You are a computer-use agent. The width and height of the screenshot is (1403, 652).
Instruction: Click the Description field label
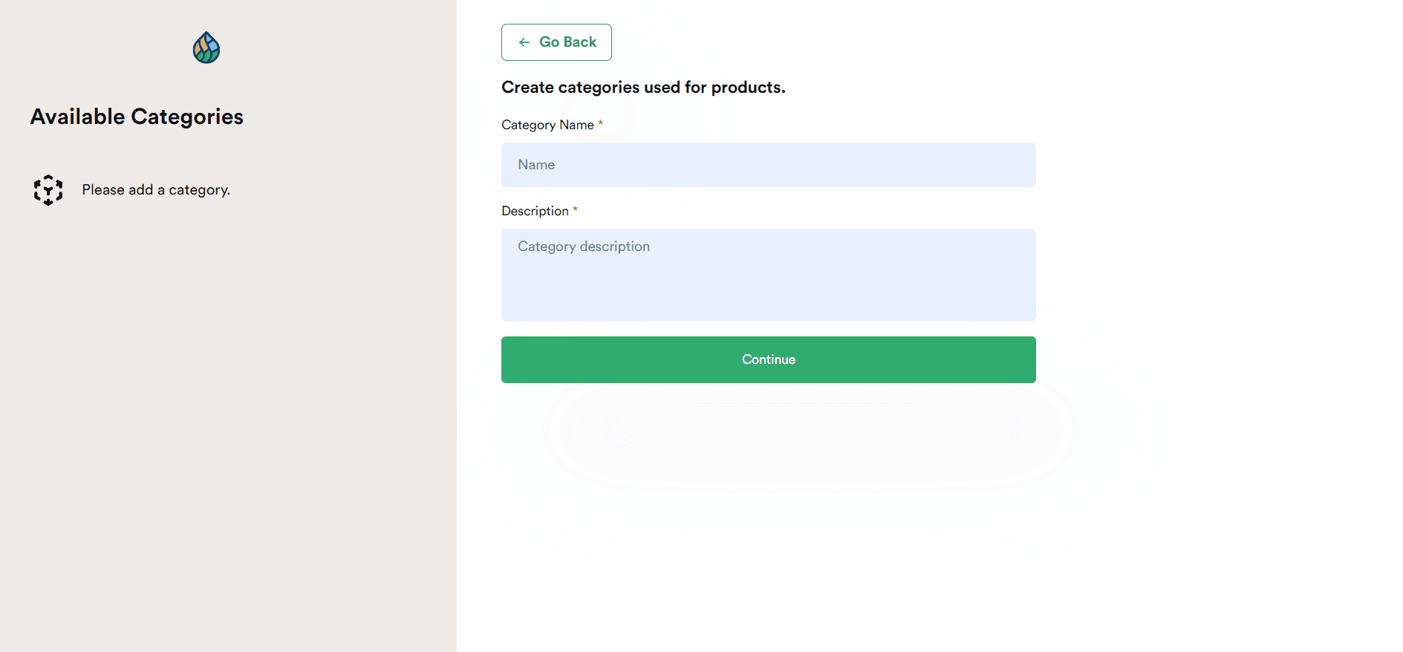(535, 211)
